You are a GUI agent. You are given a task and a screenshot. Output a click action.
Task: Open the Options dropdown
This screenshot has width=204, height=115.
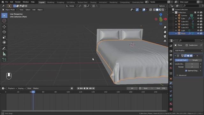tap(163, 6)
